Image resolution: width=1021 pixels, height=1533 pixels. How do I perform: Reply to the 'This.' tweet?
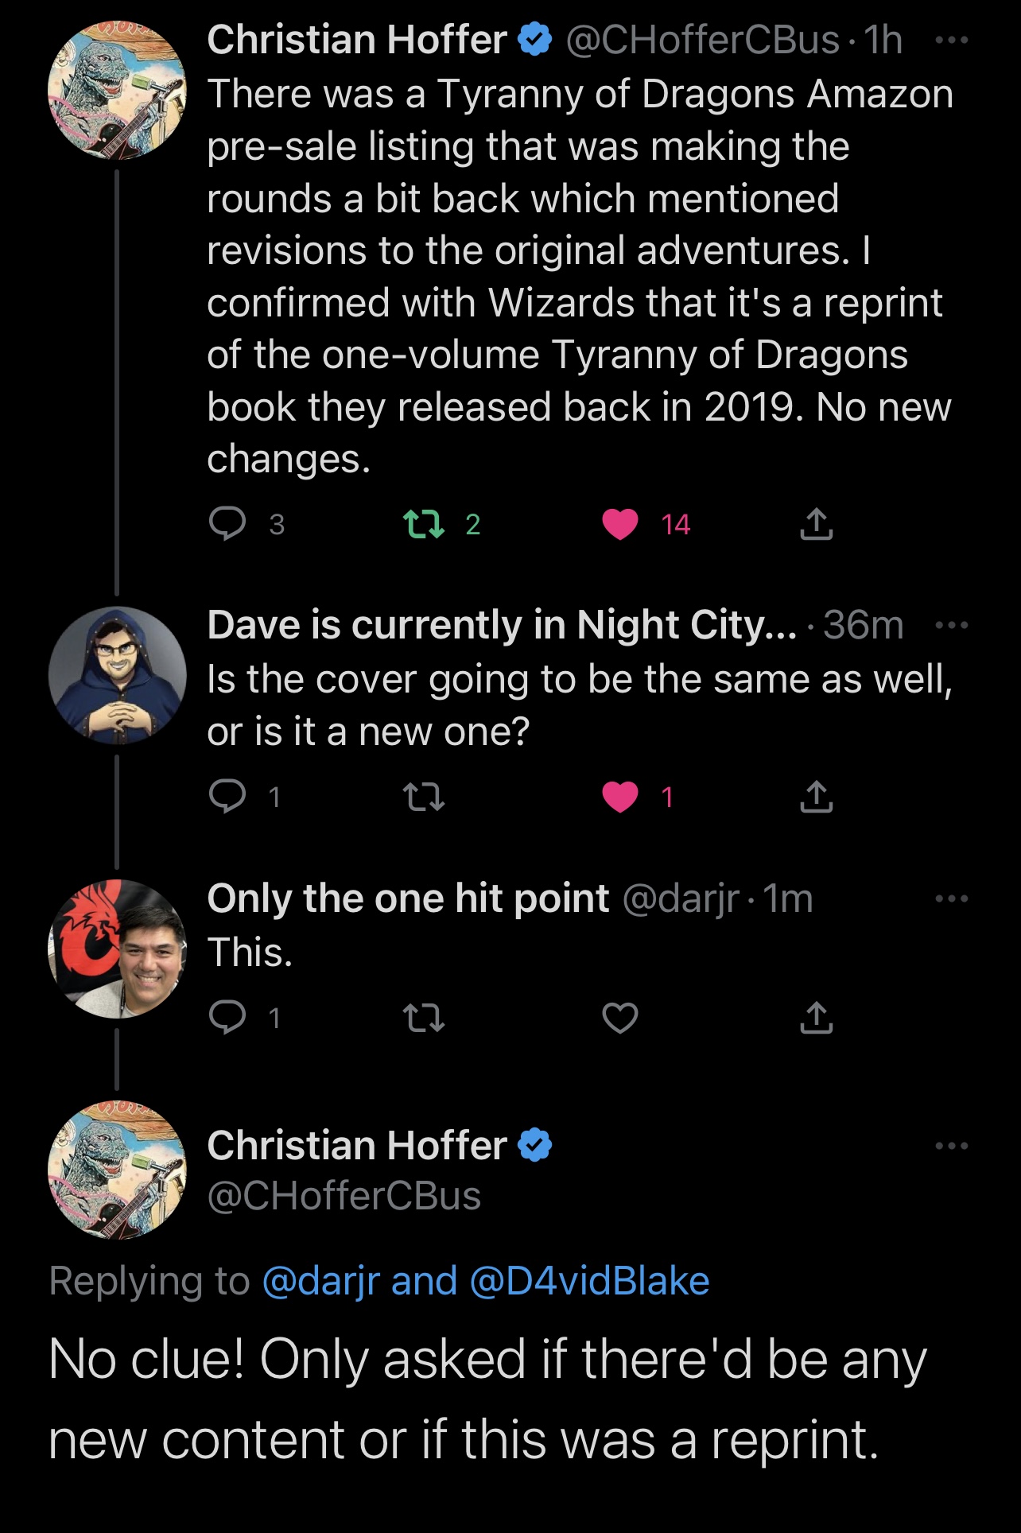pos(227,1018)
